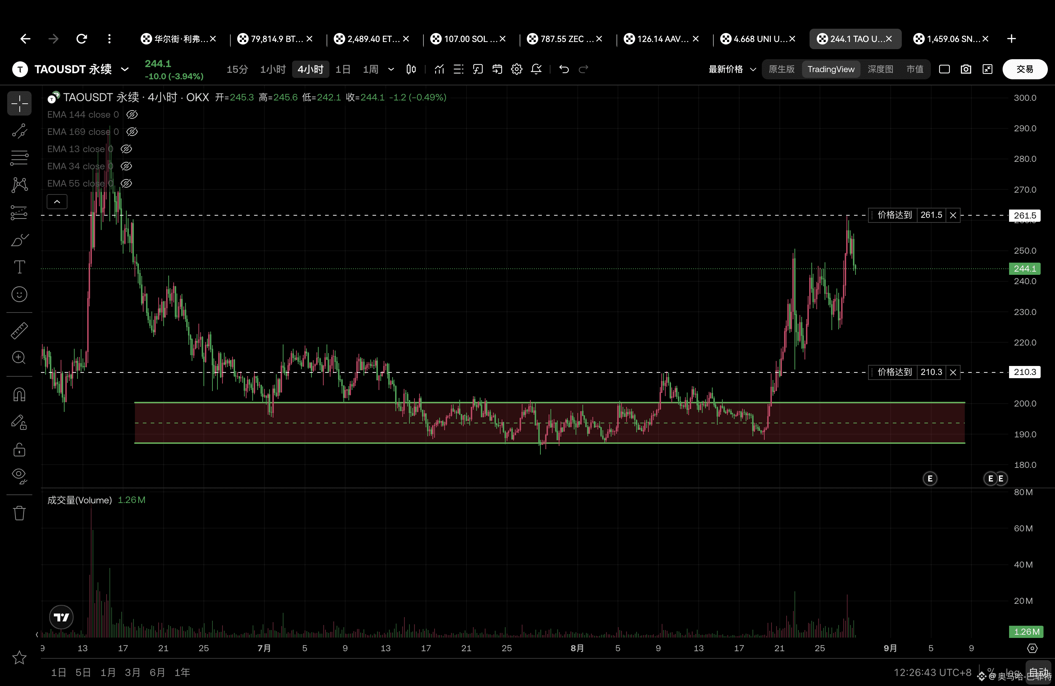Select the pattern drawing tool

[19, 185]
